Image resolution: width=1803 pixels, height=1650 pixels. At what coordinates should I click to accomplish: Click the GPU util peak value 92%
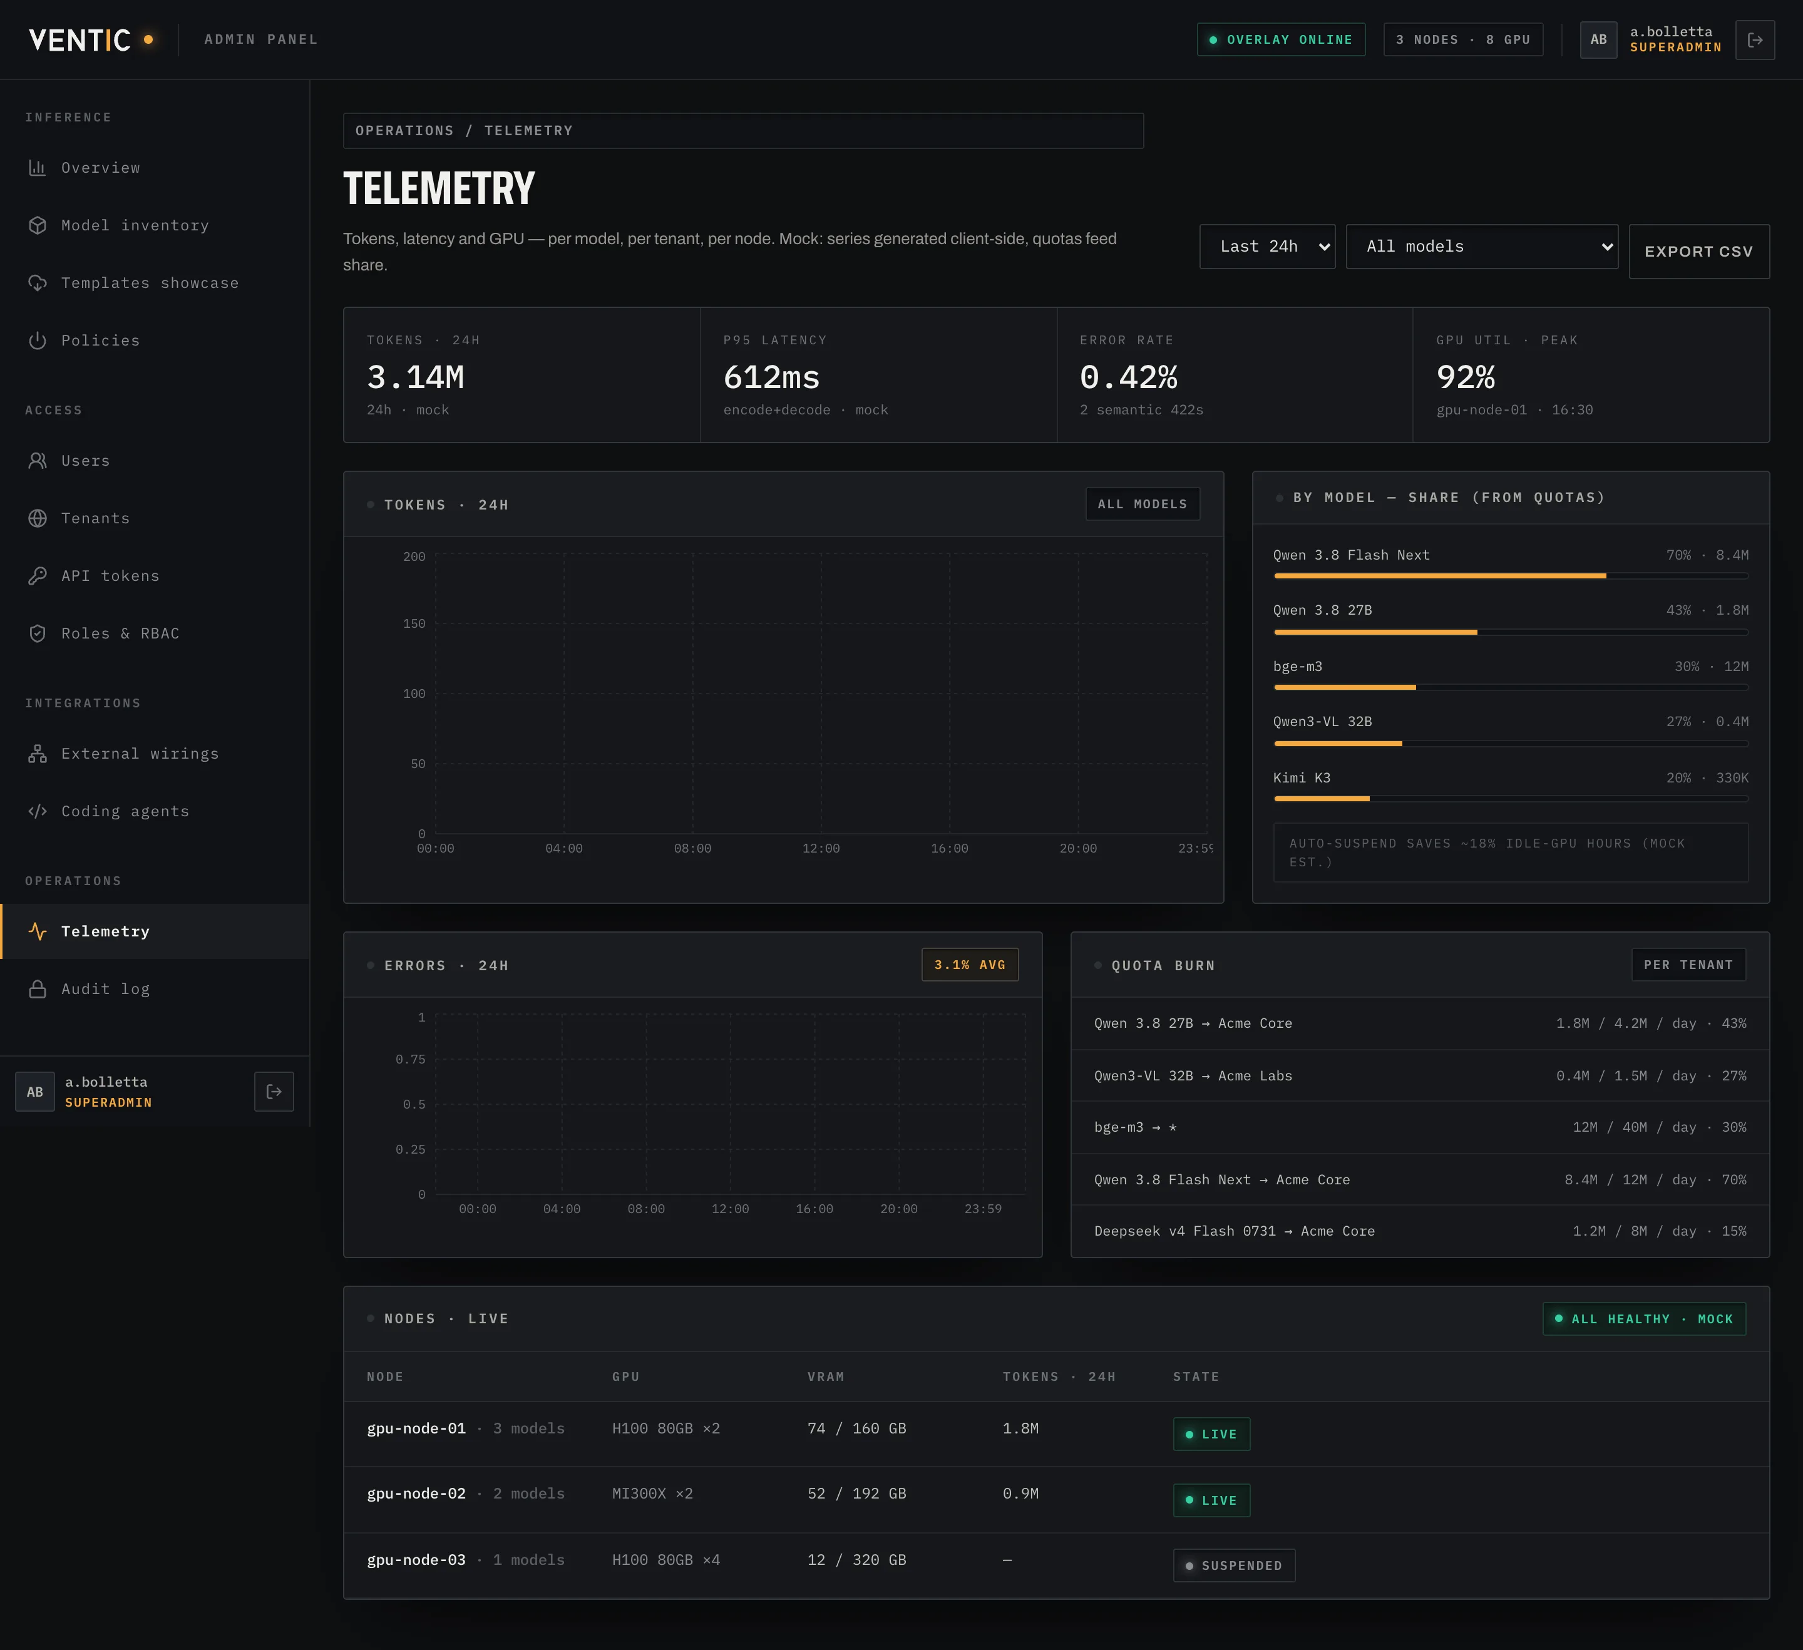coord(1465,377)
